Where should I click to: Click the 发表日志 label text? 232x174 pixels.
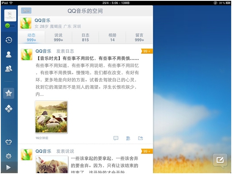pyautogui.click(x=65, y=51)
